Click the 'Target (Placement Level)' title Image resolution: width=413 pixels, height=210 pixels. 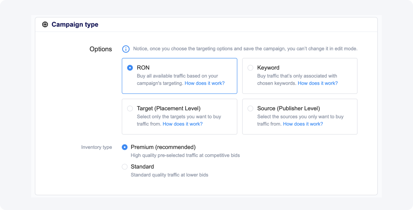(x=169, y=108)
